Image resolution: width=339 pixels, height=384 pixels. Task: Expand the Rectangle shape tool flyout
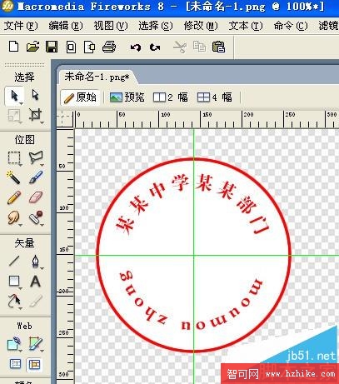[21, 289]
